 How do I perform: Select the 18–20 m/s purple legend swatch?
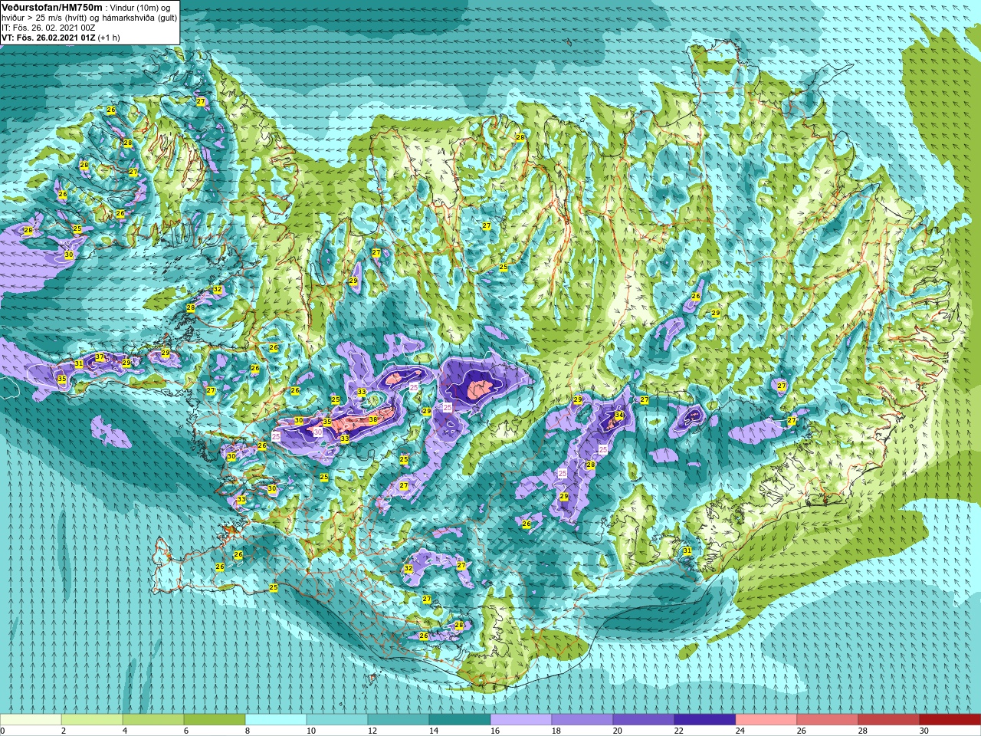[x=582, y=720]
